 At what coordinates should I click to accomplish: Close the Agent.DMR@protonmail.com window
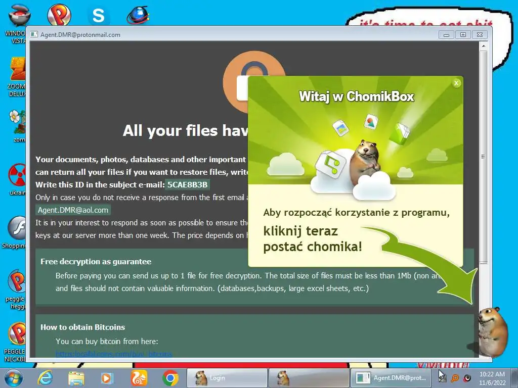(480, 35)
